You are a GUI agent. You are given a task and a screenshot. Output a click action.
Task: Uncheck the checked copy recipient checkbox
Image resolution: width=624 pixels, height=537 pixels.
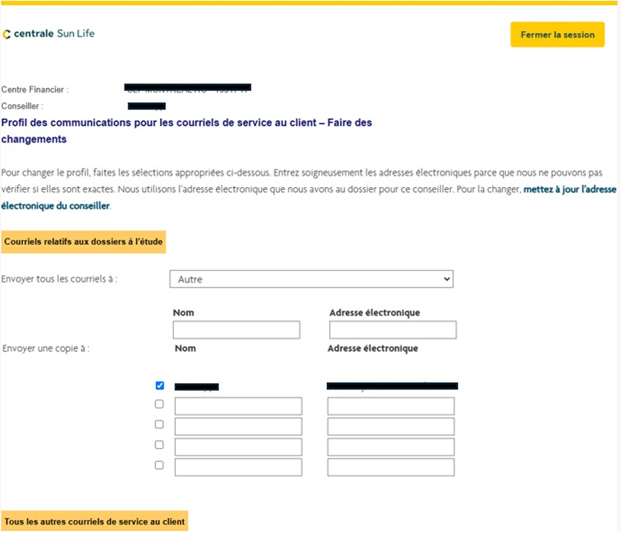point(160,385)
